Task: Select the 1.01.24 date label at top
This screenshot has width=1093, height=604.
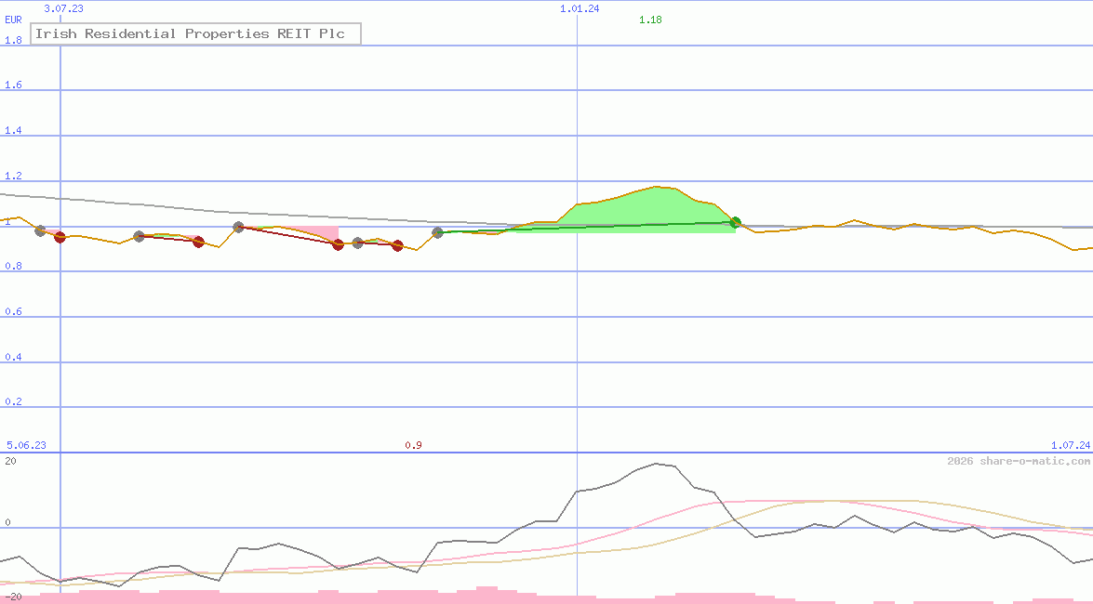Action: (x=580, y=8)
